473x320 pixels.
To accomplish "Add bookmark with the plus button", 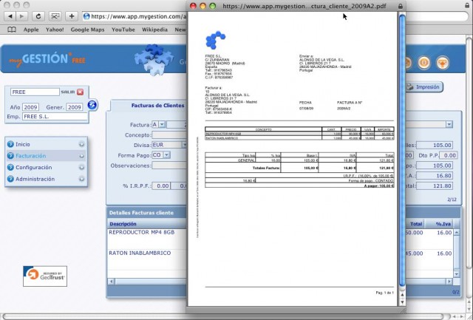I will coord(72,16).
